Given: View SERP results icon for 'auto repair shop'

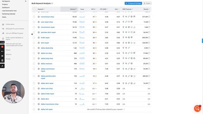Looking at the screenshot, I should pos(149,22).
